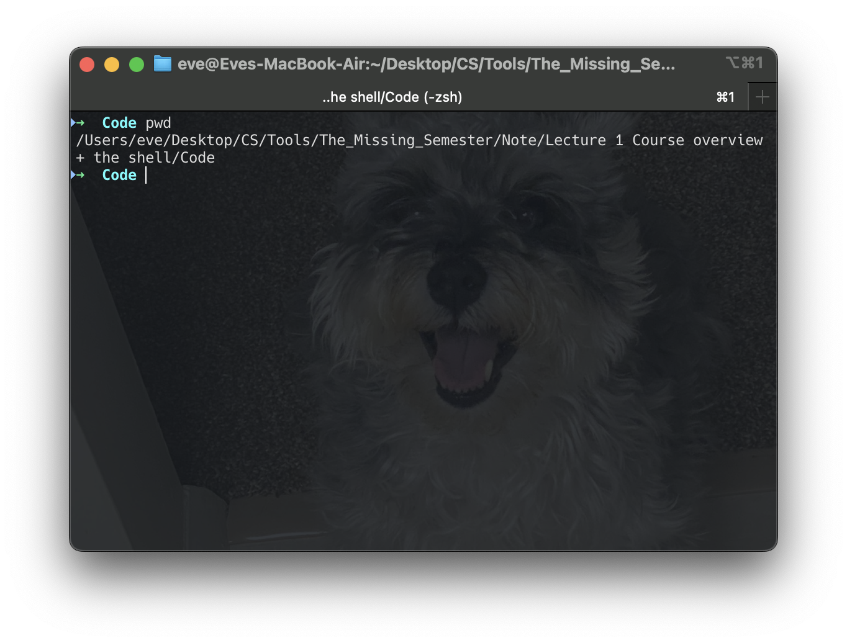Click the ⌘1 badge on the terminal tab
Viewport: 847px width, 643px height.
[725, 96]
